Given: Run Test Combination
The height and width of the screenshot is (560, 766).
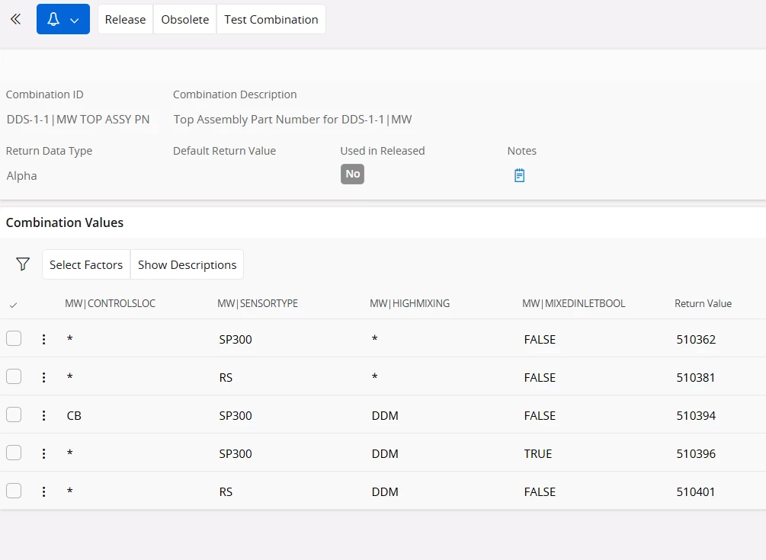Looking at the screenshot, I should click(x=271, y=20).
